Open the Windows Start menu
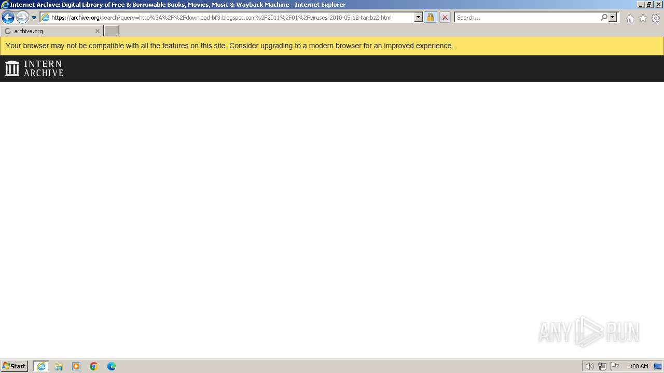 (x=14, y=366)
